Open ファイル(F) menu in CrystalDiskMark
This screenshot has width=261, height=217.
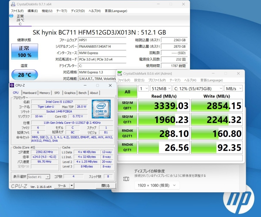coord(124,80)
